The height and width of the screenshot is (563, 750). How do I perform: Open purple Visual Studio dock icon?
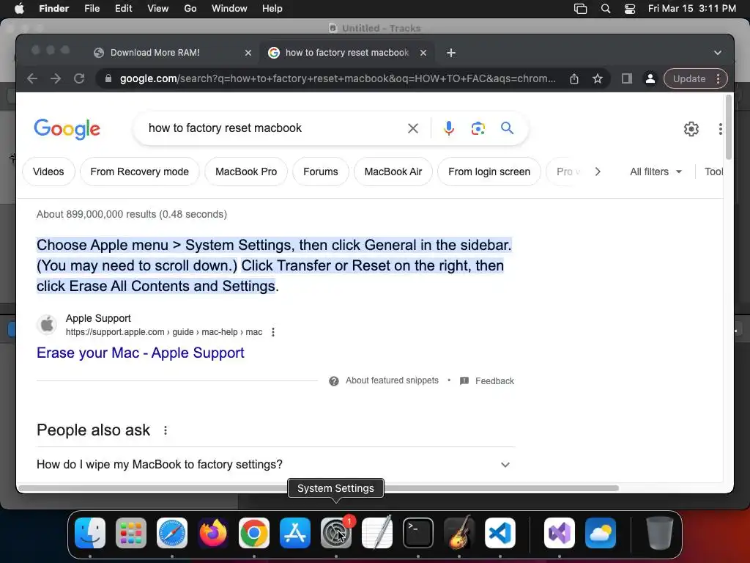560,533
